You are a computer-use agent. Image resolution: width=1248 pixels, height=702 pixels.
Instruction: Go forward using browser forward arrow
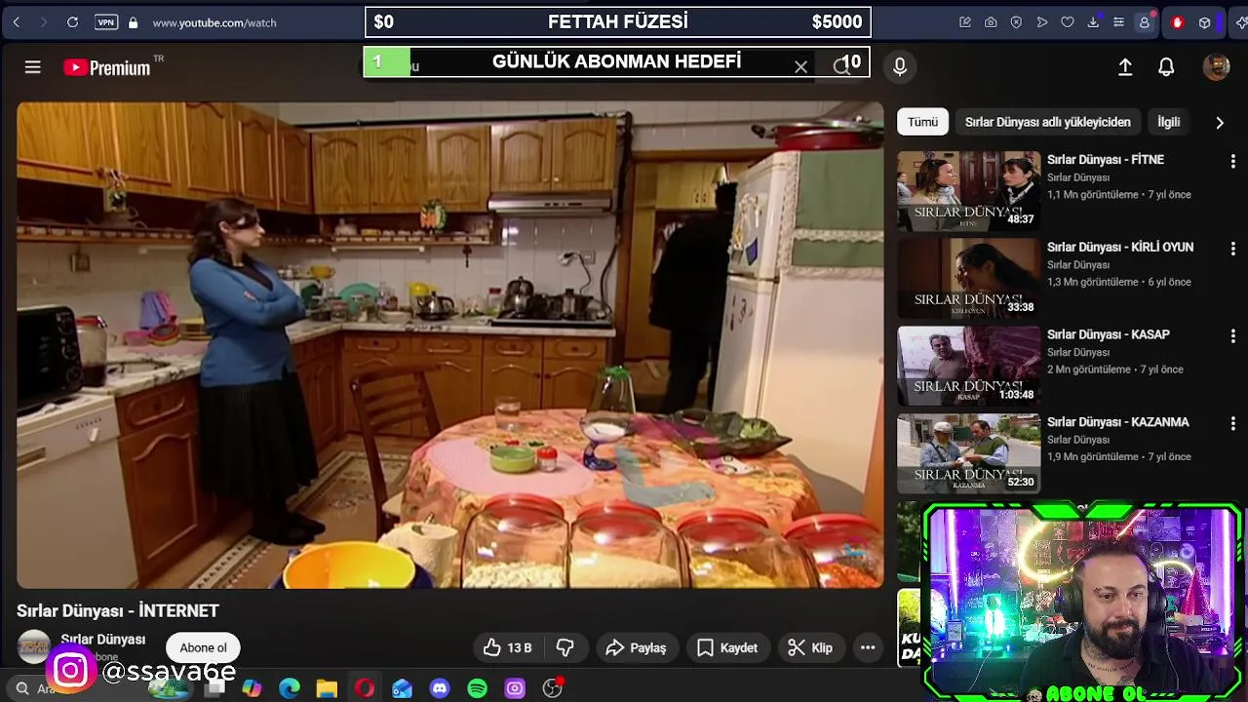pyautogui.click(x=43, y=22)
